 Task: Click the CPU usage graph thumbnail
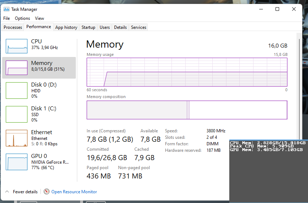coord(17,46)
